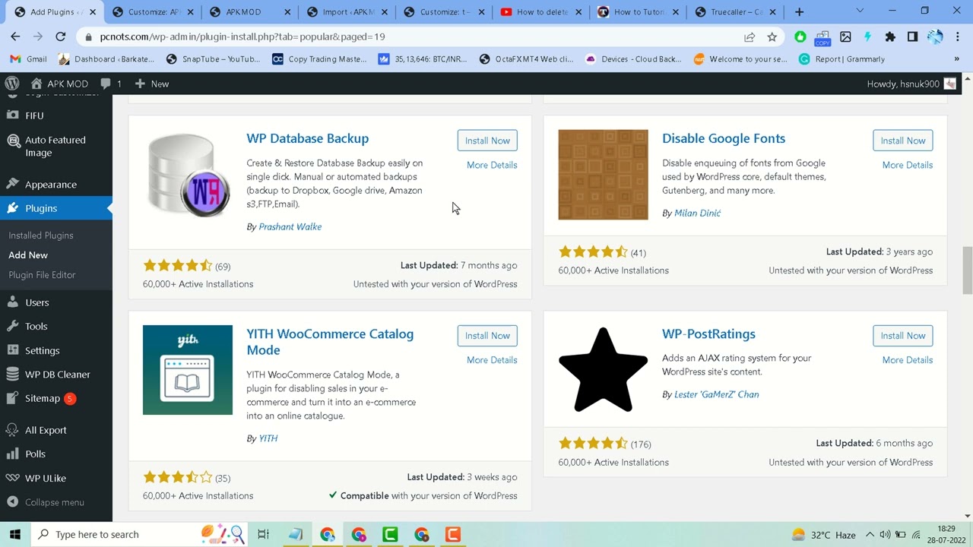Install the Disable Google Fonts plugin
Image resolution: width=973 pixels, height=547 pixels.
903,141
